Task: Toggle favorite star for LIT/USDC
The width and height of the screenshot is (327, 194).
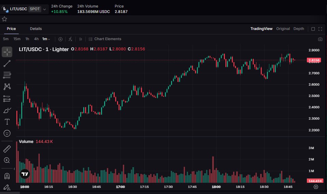Action: 4,19
